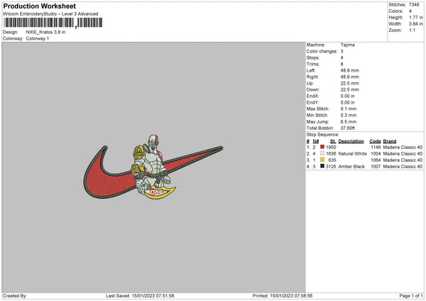Click the Stop Sequence heading
Image resolution: width=426 pixels, height=301 pixels.
[323, 135]
